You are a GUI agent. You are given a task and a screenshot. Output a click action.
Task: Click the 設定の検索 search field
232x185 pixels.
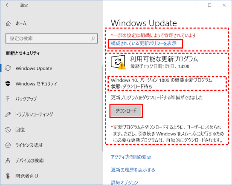52,39
